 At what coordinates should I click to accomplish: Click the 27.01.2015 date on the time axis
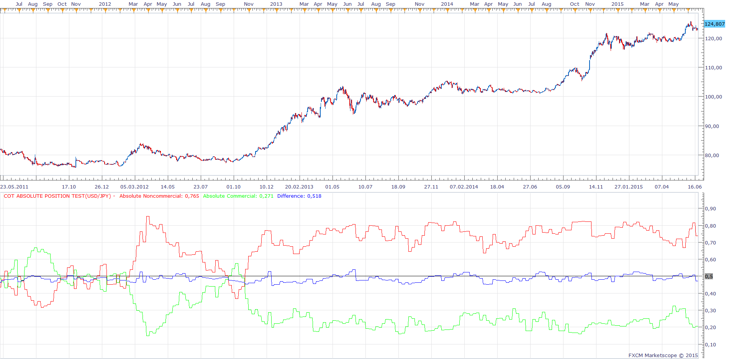point(629,187)
